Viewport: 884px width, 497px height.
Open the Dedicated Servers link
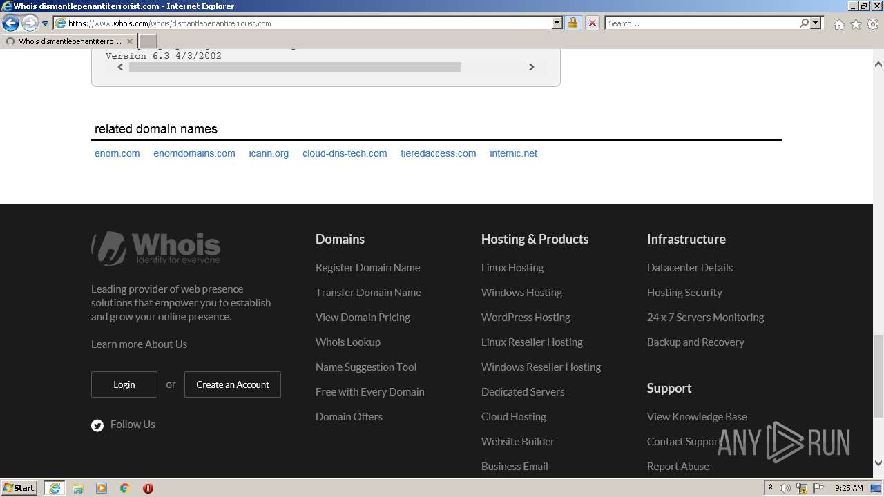coord(523,391)
